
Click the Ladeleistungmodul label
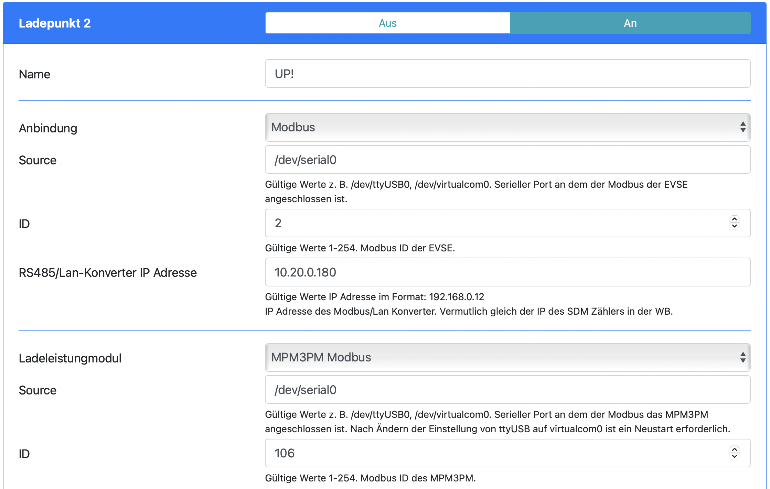pyautogui.click(x=70, y=358)
